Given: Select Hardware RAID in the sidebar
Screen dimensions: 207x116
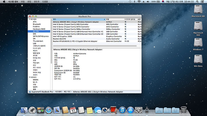Looking at the screenshot, I should [39, 29].
